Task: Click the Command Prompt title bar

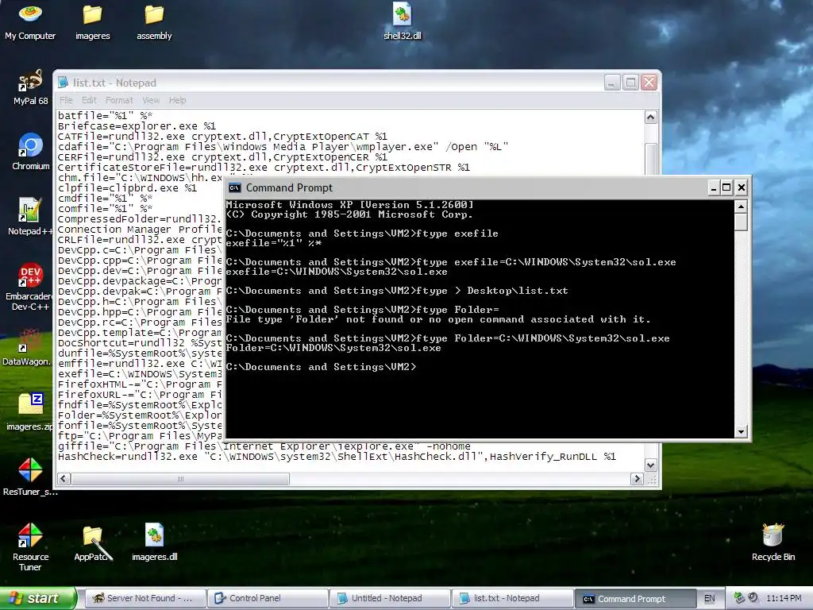Action: pyautogui.click(x=467, y=187)
